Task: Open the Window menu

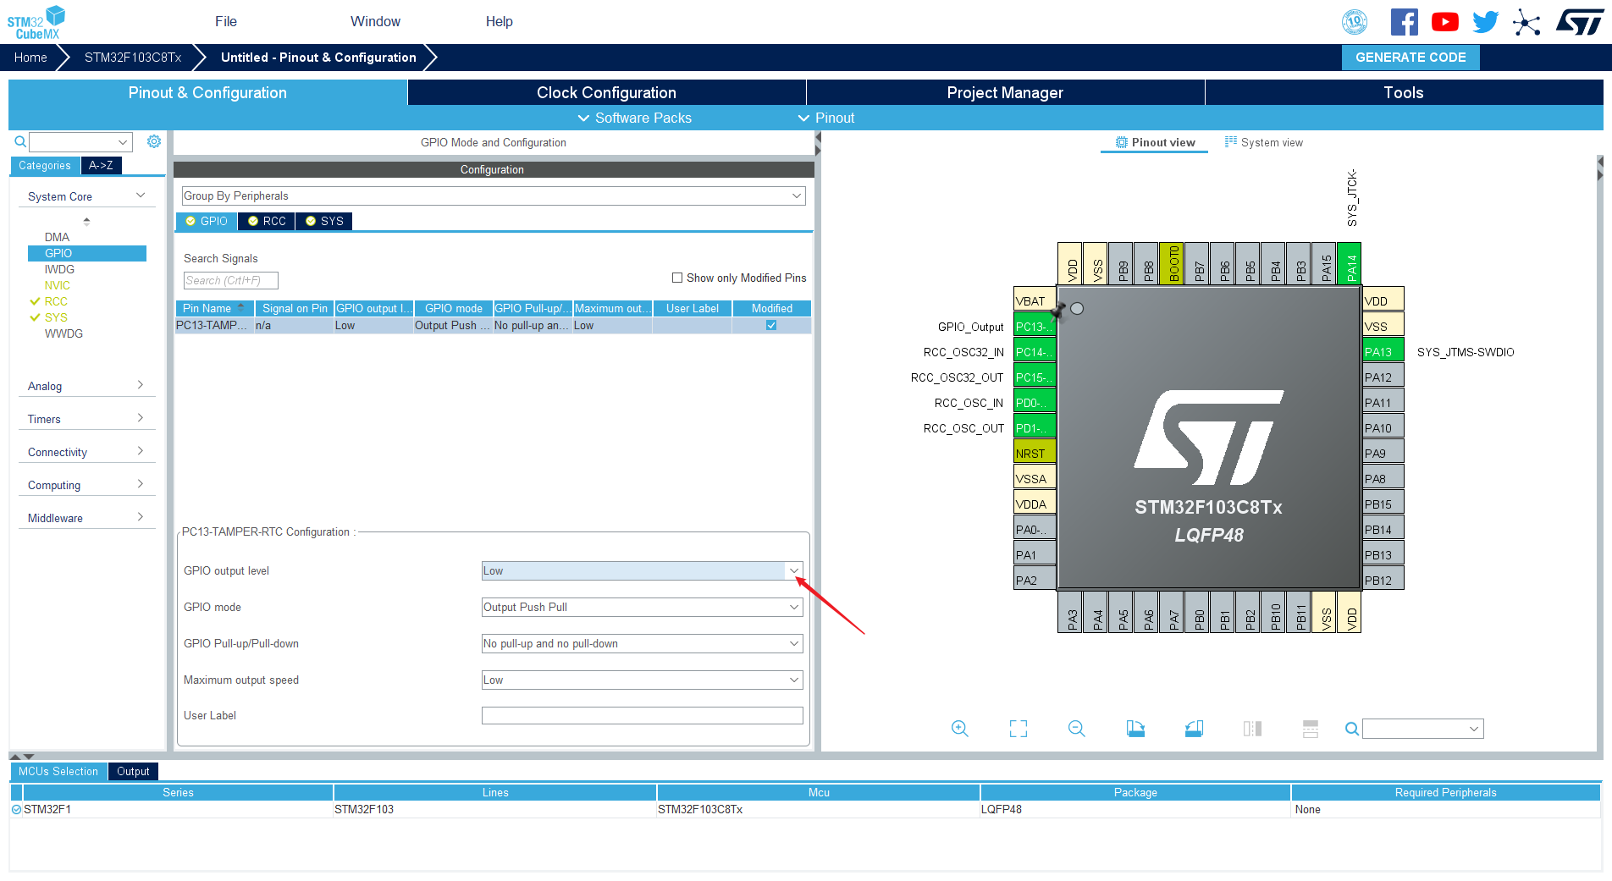Action: [375, 21]
